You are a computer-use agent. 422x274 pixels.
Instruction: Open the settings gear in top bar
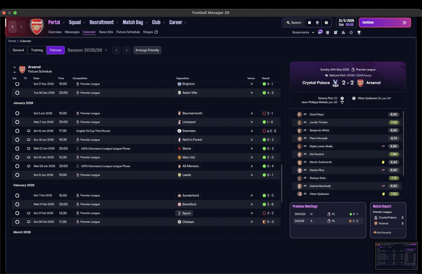tap(326, 23)
